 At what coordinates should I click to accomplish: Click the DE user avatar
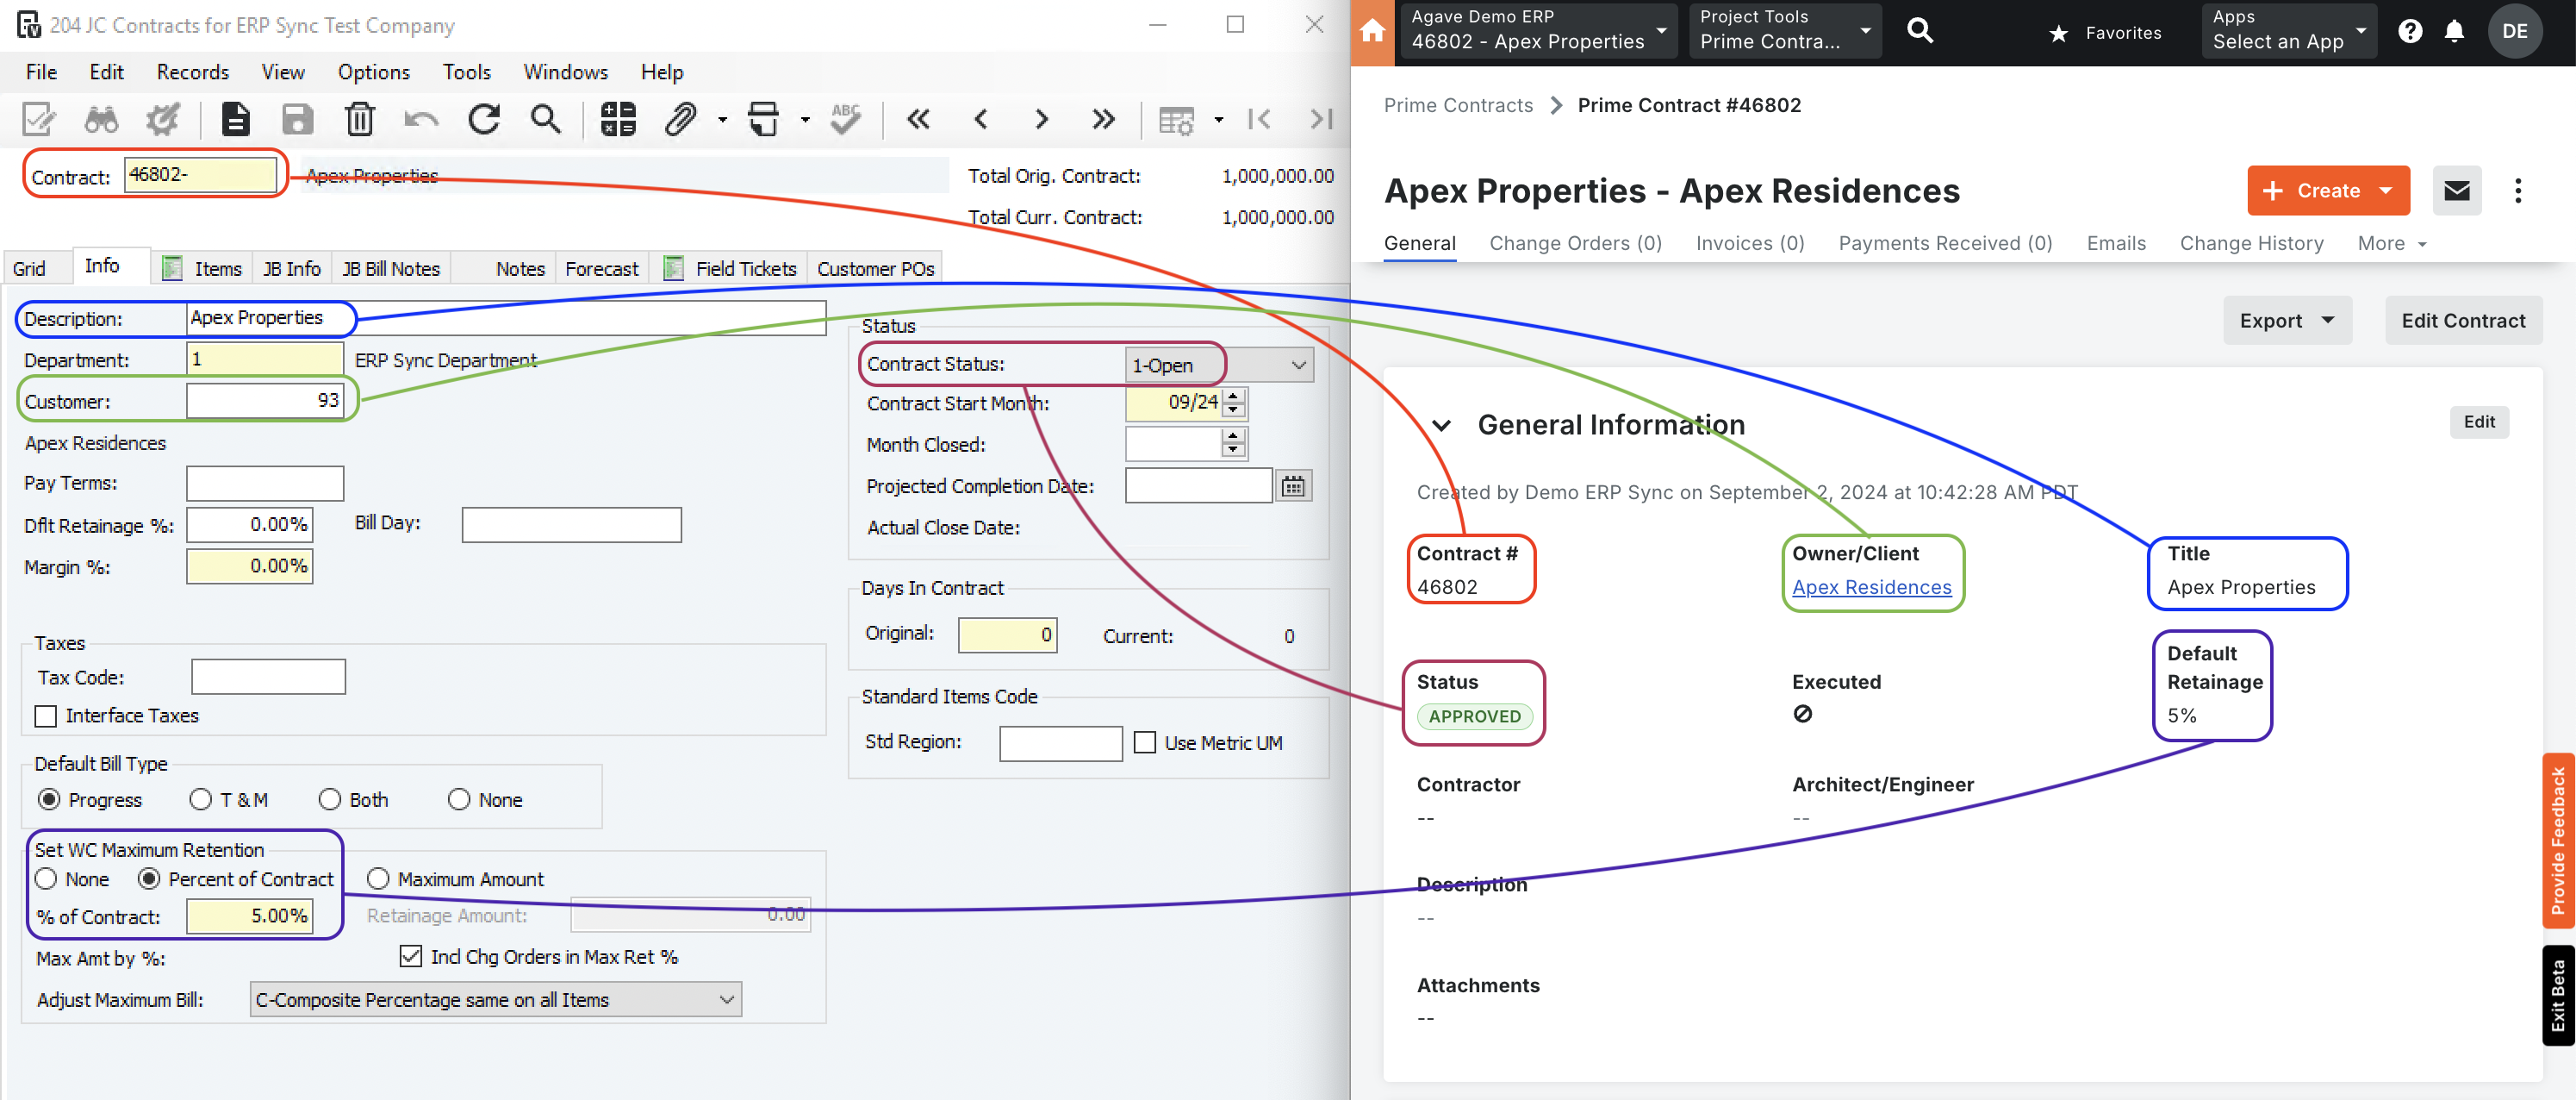(2515, 31)
